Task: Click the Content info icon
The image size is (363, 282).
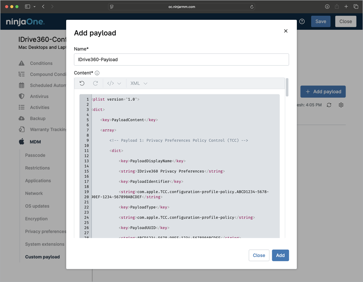Action: [97, 73]
